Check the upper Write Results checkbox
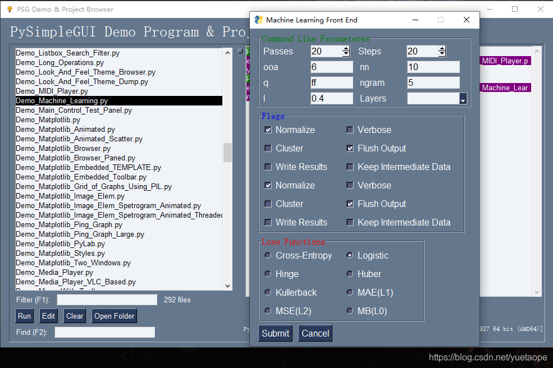Viewport: 553px width, 368px height. [x=268, y=167]
